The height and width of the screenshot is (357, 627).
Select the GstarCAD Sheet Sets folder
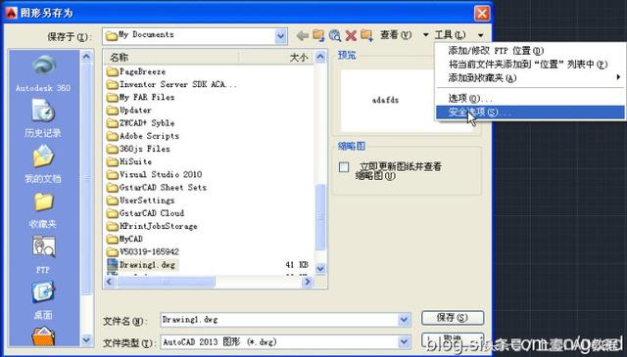coord(157,187)
